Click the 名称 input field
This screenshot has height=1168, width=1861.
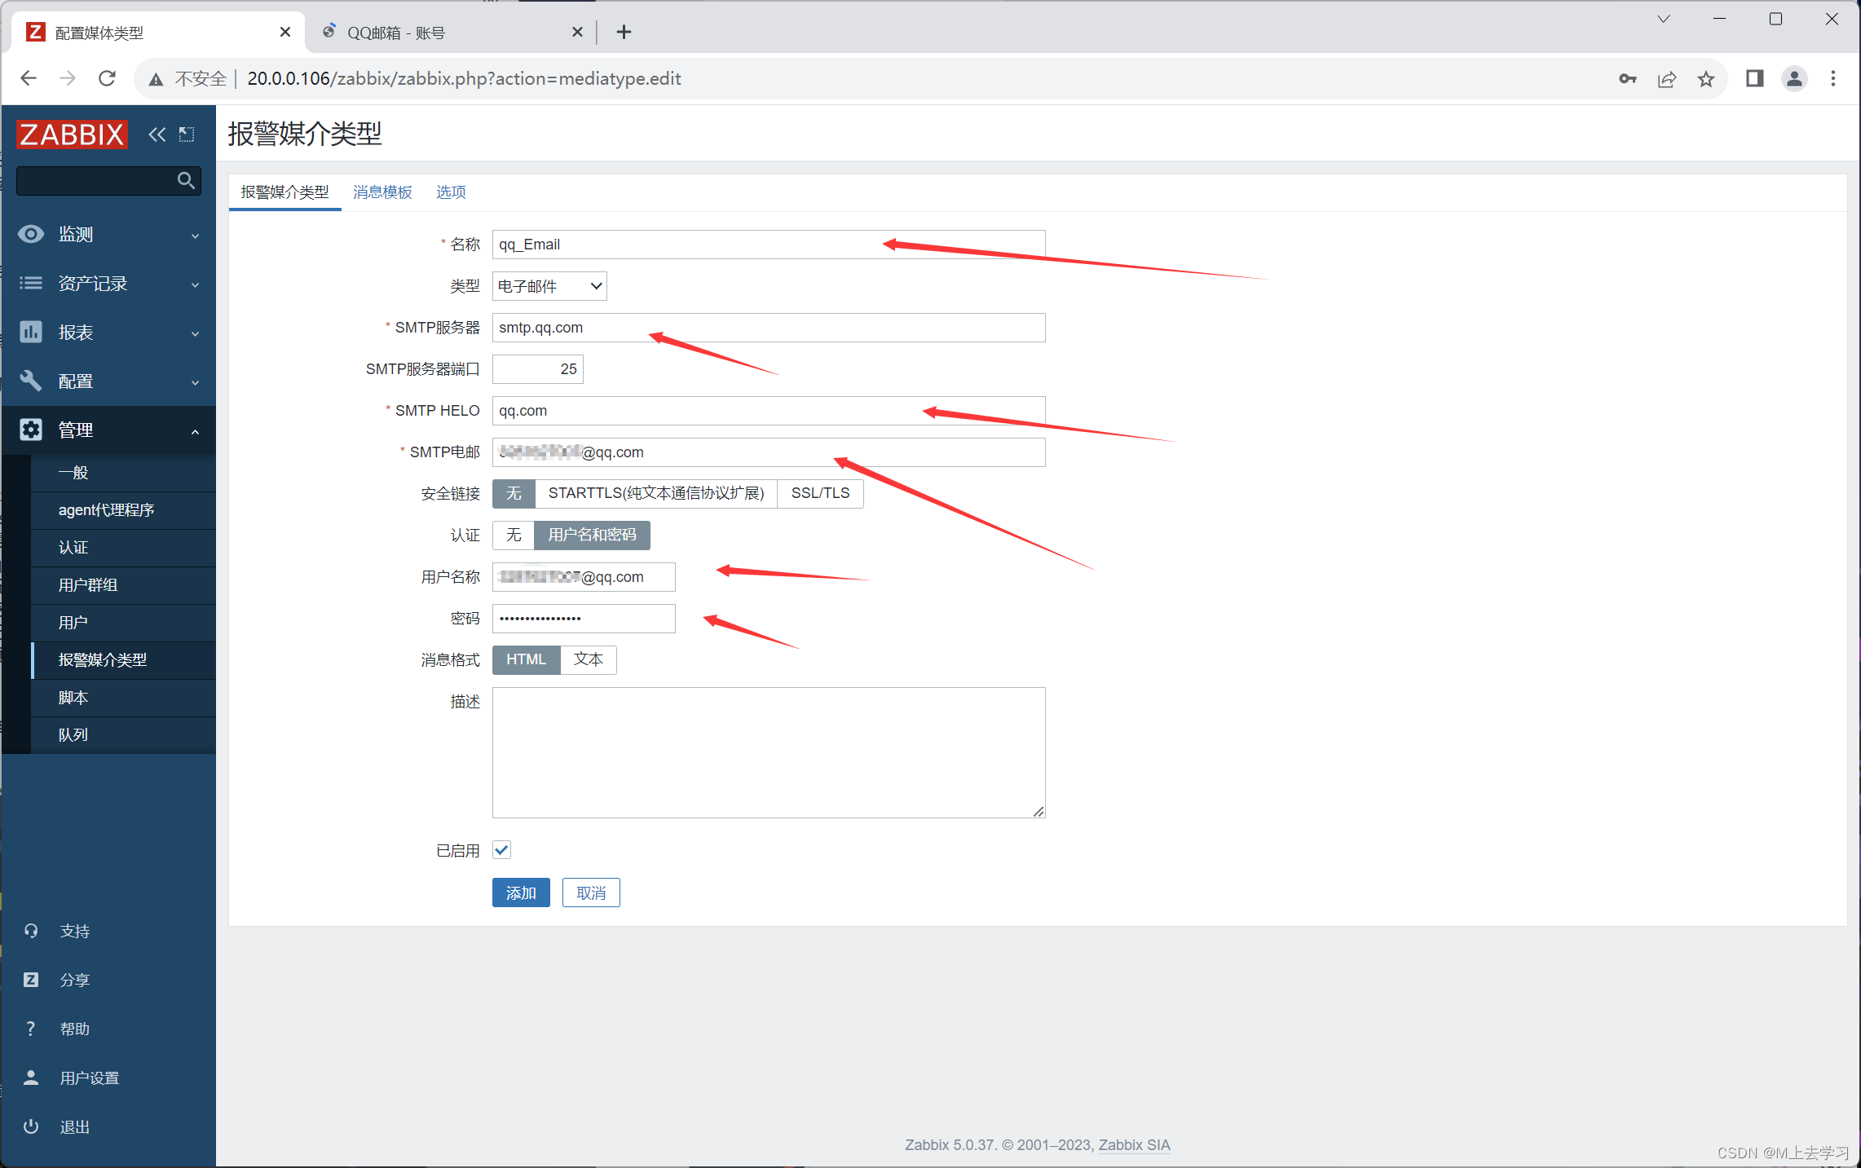[x=769, y=245]
